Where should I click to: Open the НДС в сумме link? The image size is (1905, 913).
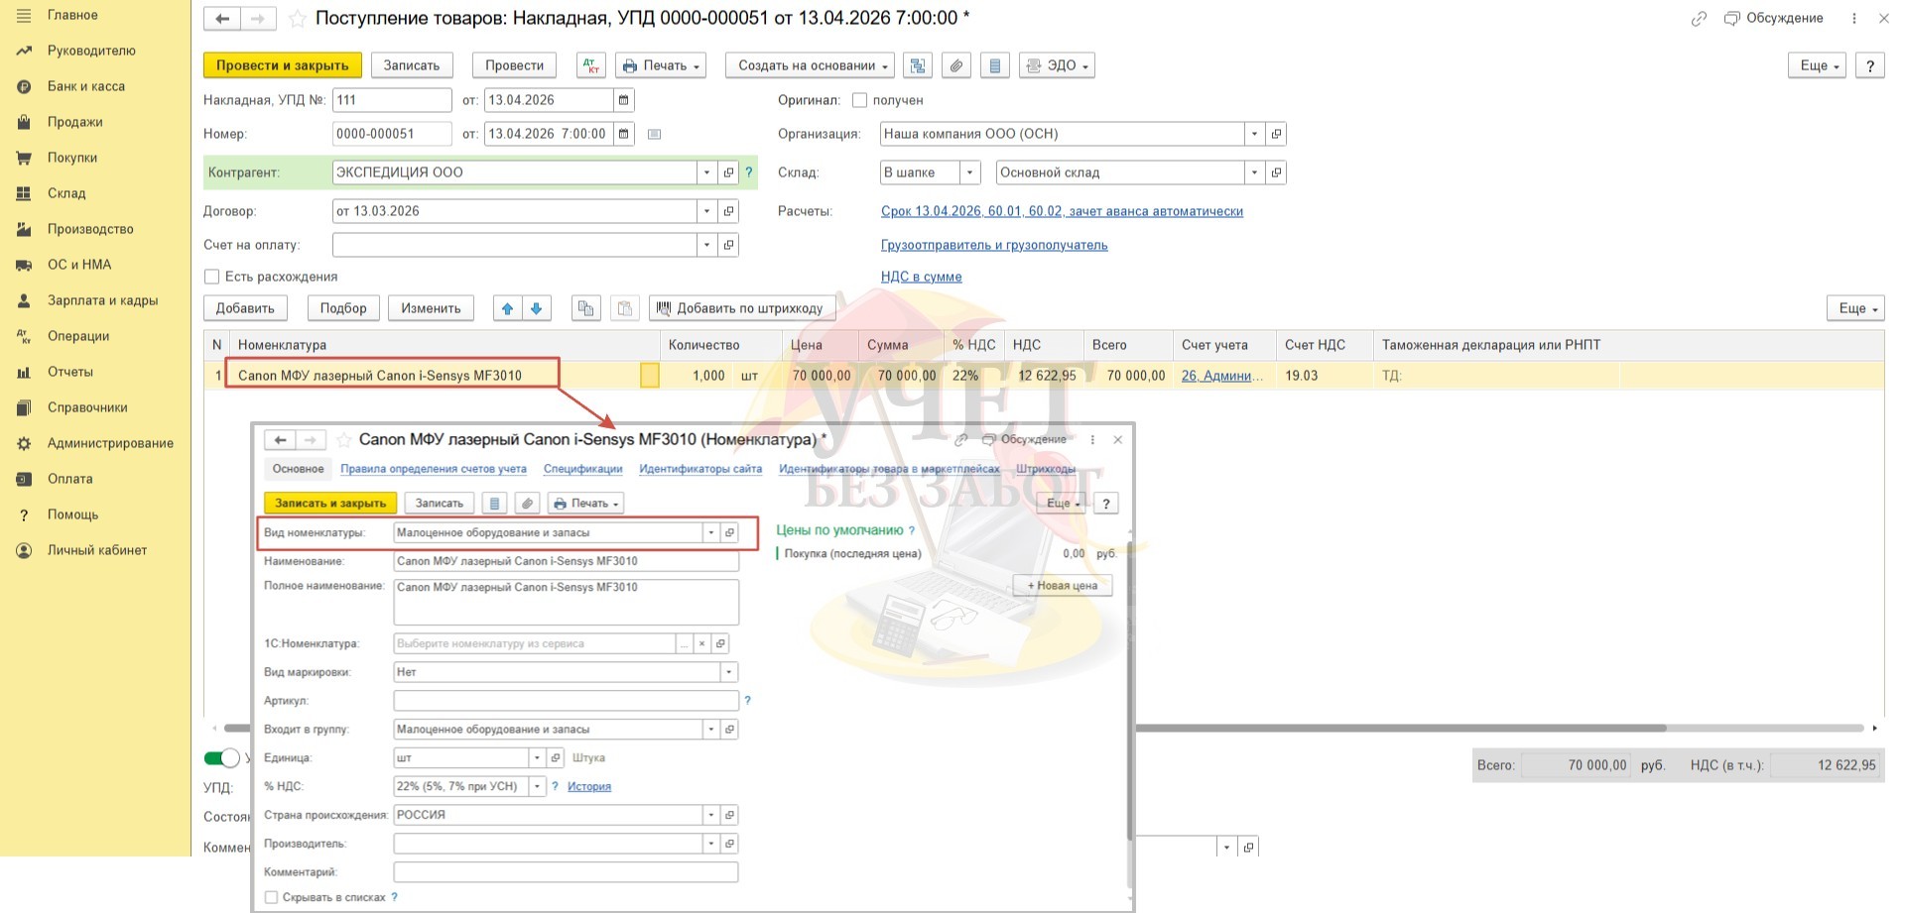click(x=921, y=277)
